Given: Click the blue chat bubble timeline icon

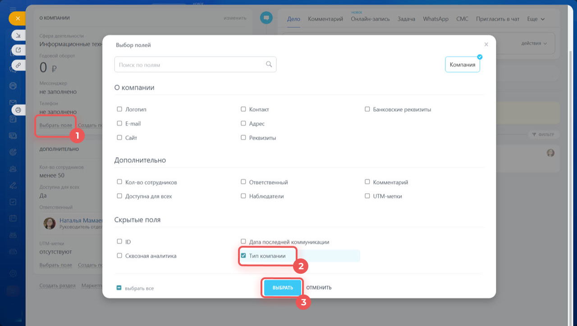Looking at the screenshot, I should (266, 18).
